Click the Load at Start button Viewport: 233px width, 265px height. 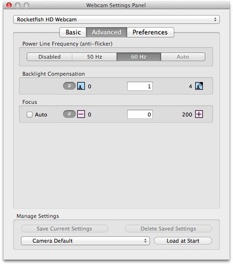click(183, 241)
